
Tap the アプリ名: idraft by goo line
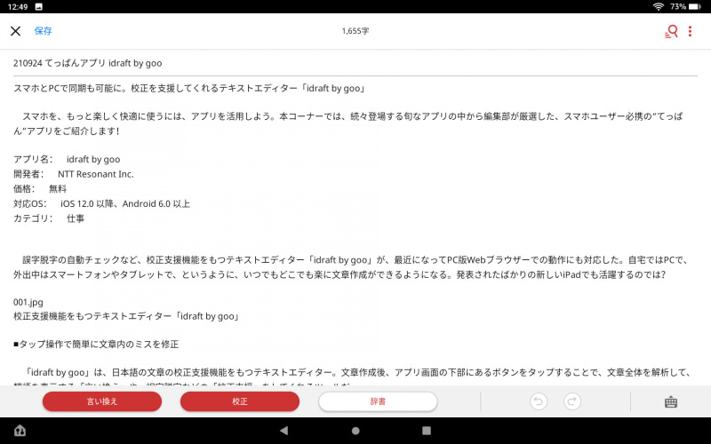[x=67, y=159]
